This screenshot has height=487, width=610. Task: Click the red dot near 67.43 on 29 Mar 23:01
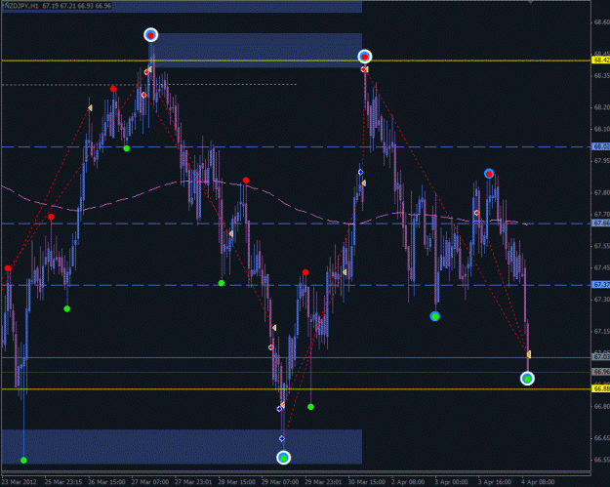point(305,272)
